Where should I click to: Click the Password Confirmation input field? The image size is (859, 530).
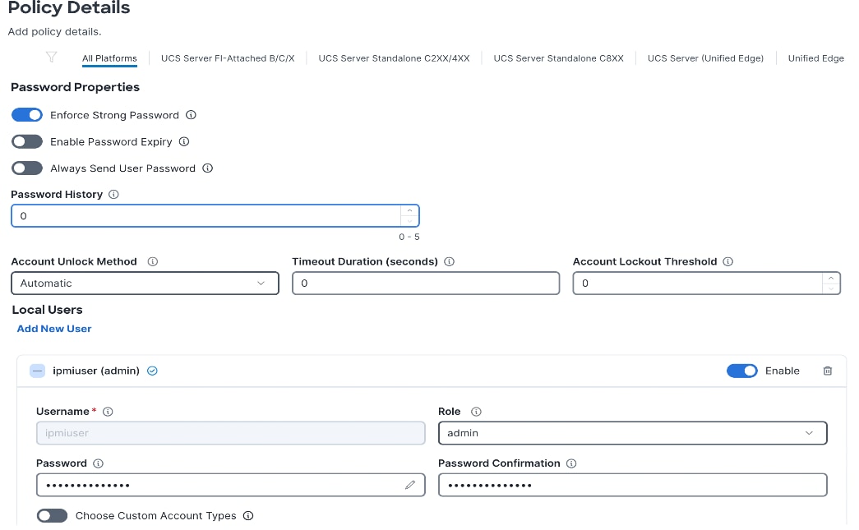(x=633, y=485)
